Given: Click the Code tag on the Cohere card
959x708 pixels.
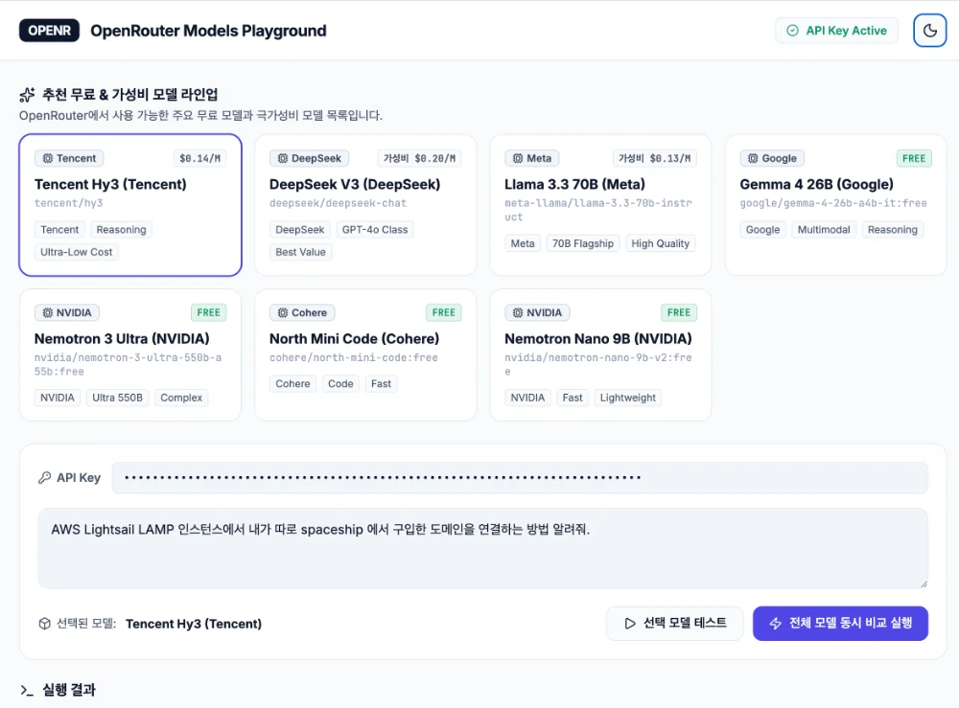Looking at the screenshot, I should click(x=340, y=383).
